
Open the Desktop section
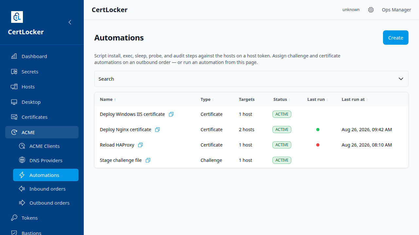coord(42,102)
